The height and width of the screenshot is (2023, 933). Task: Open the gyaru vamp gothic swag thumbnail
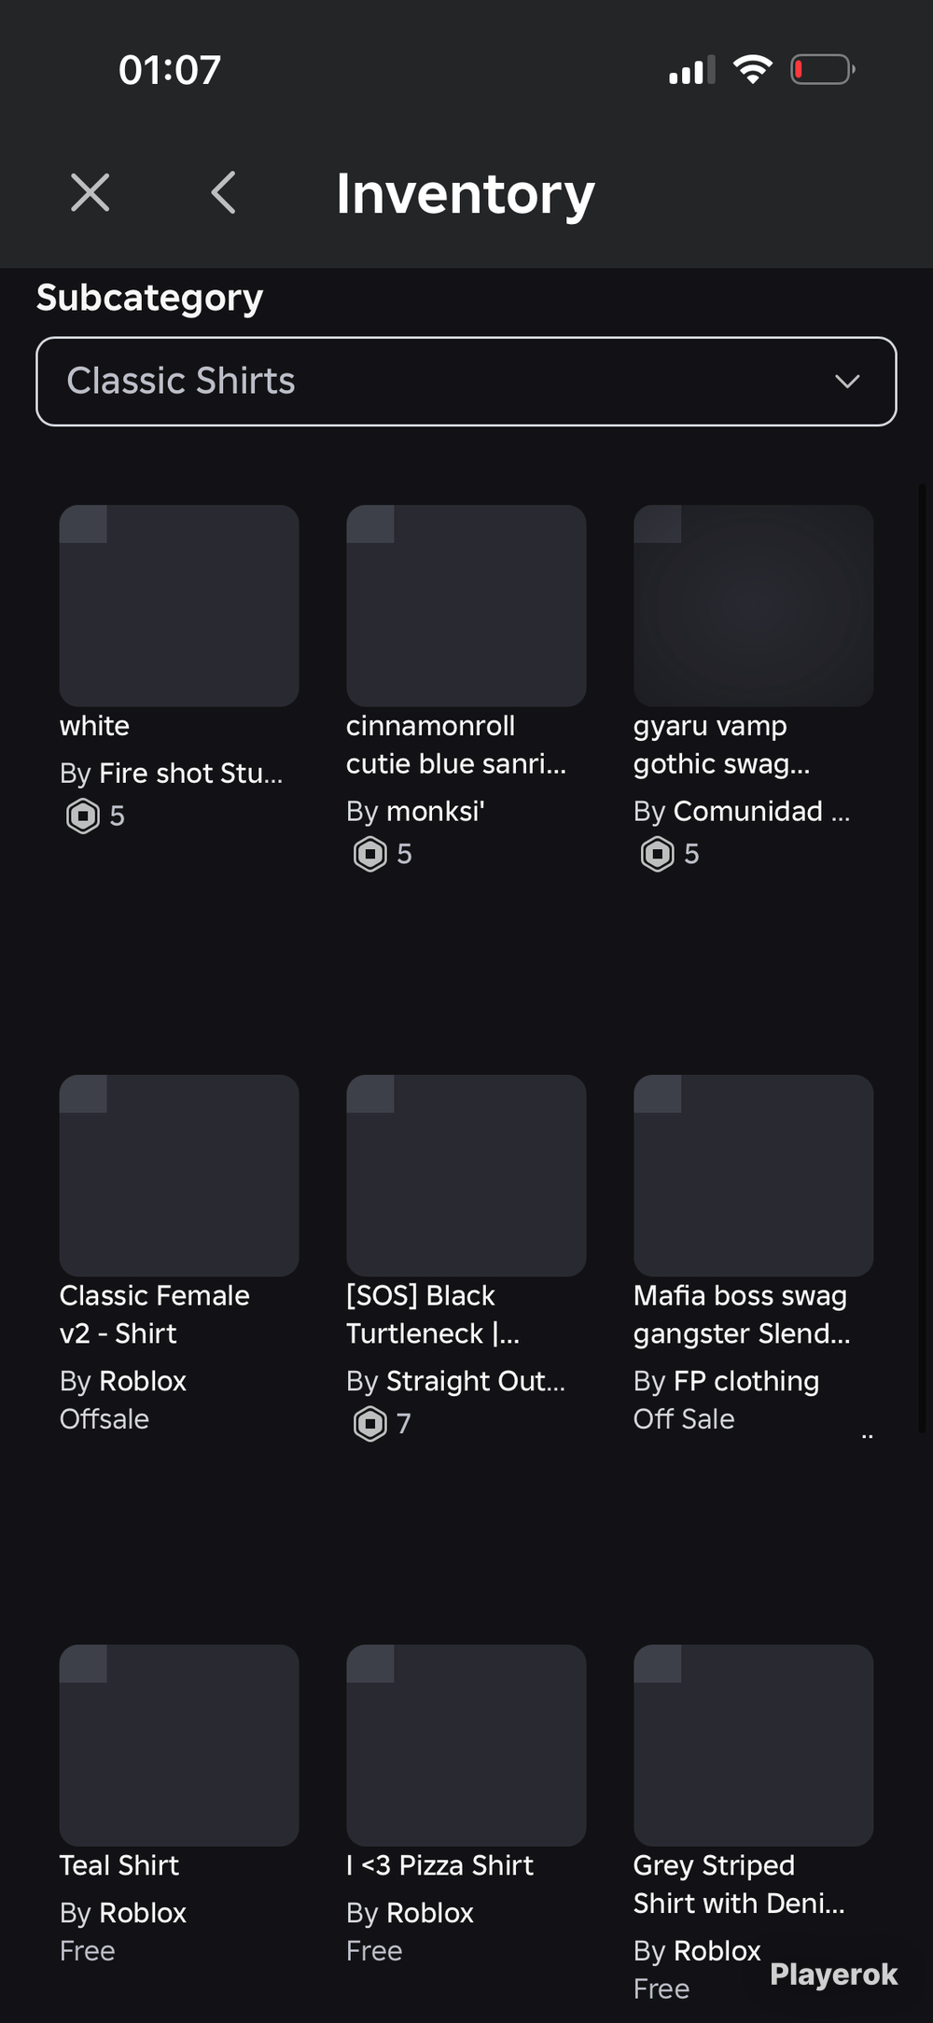coord(754,606)
